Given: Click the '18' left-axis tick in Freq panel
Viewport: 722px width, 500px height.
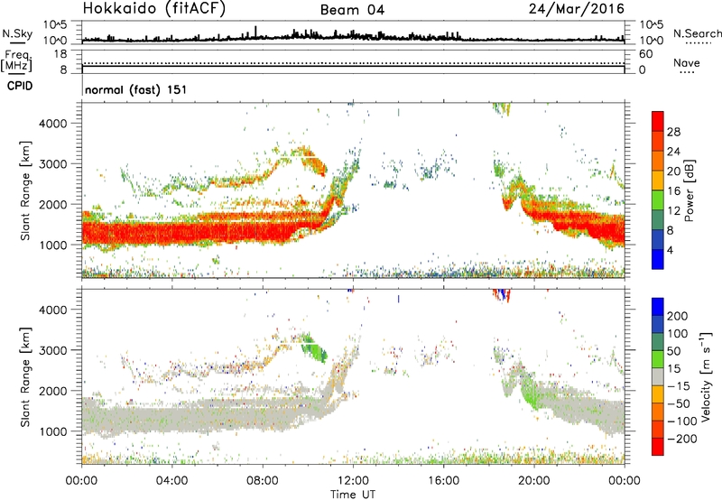Looking at the screenshot, I should click(x=60, y=54).
